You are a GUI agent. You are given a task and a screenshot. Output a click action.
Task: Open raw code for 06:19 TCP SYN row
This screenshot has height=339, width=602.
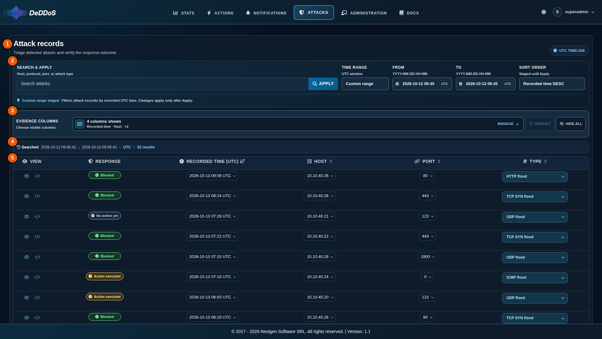coord(37,318)
